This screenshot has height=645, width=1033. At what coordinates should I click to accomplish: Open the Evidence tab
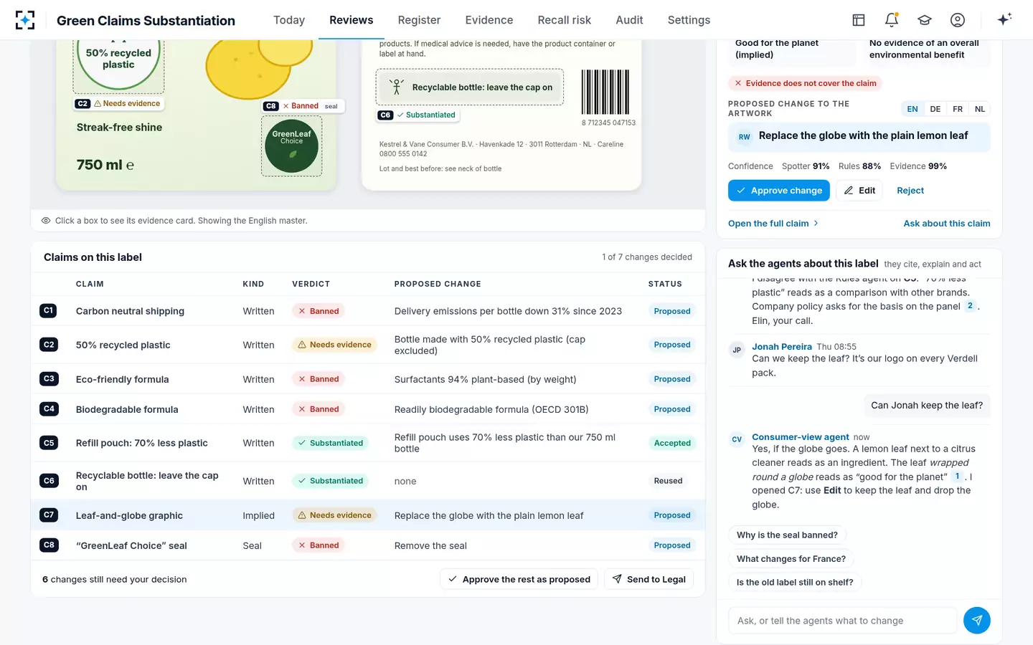(x=489, y=20)
